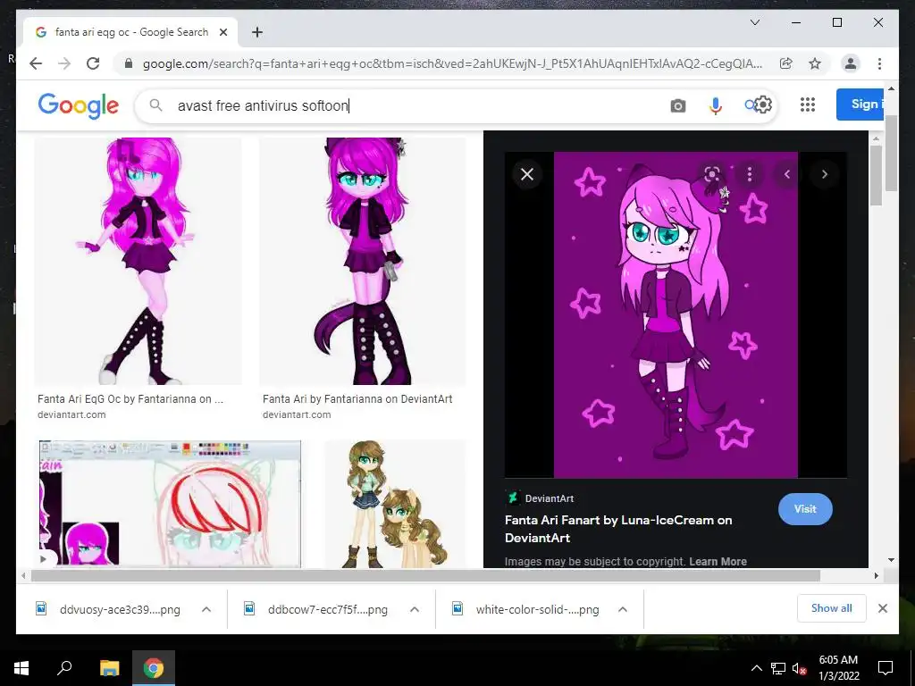
Task: Click the Chrome taskbar icon
Action: [154, 668]
